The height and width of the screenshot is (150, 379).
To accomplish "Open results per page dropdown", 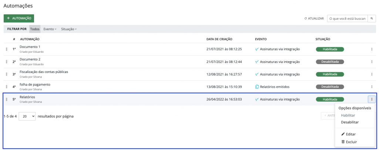I will pyautogui.click(x=27, y=116).
